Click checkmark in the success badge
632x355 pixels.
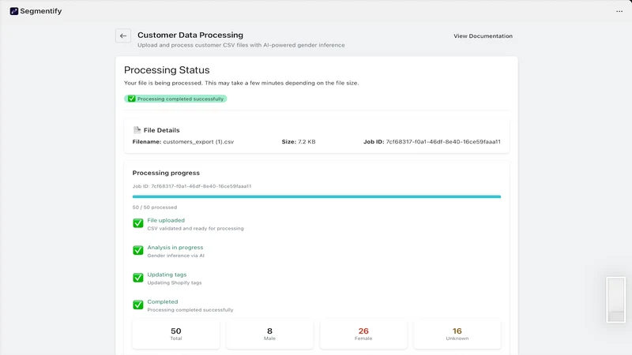[131, 99]
